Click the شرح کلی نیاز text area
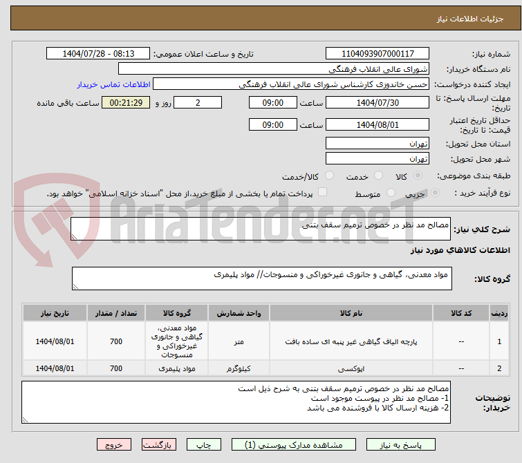This screenshot has height=463, width=522. [x=261, y=229]
